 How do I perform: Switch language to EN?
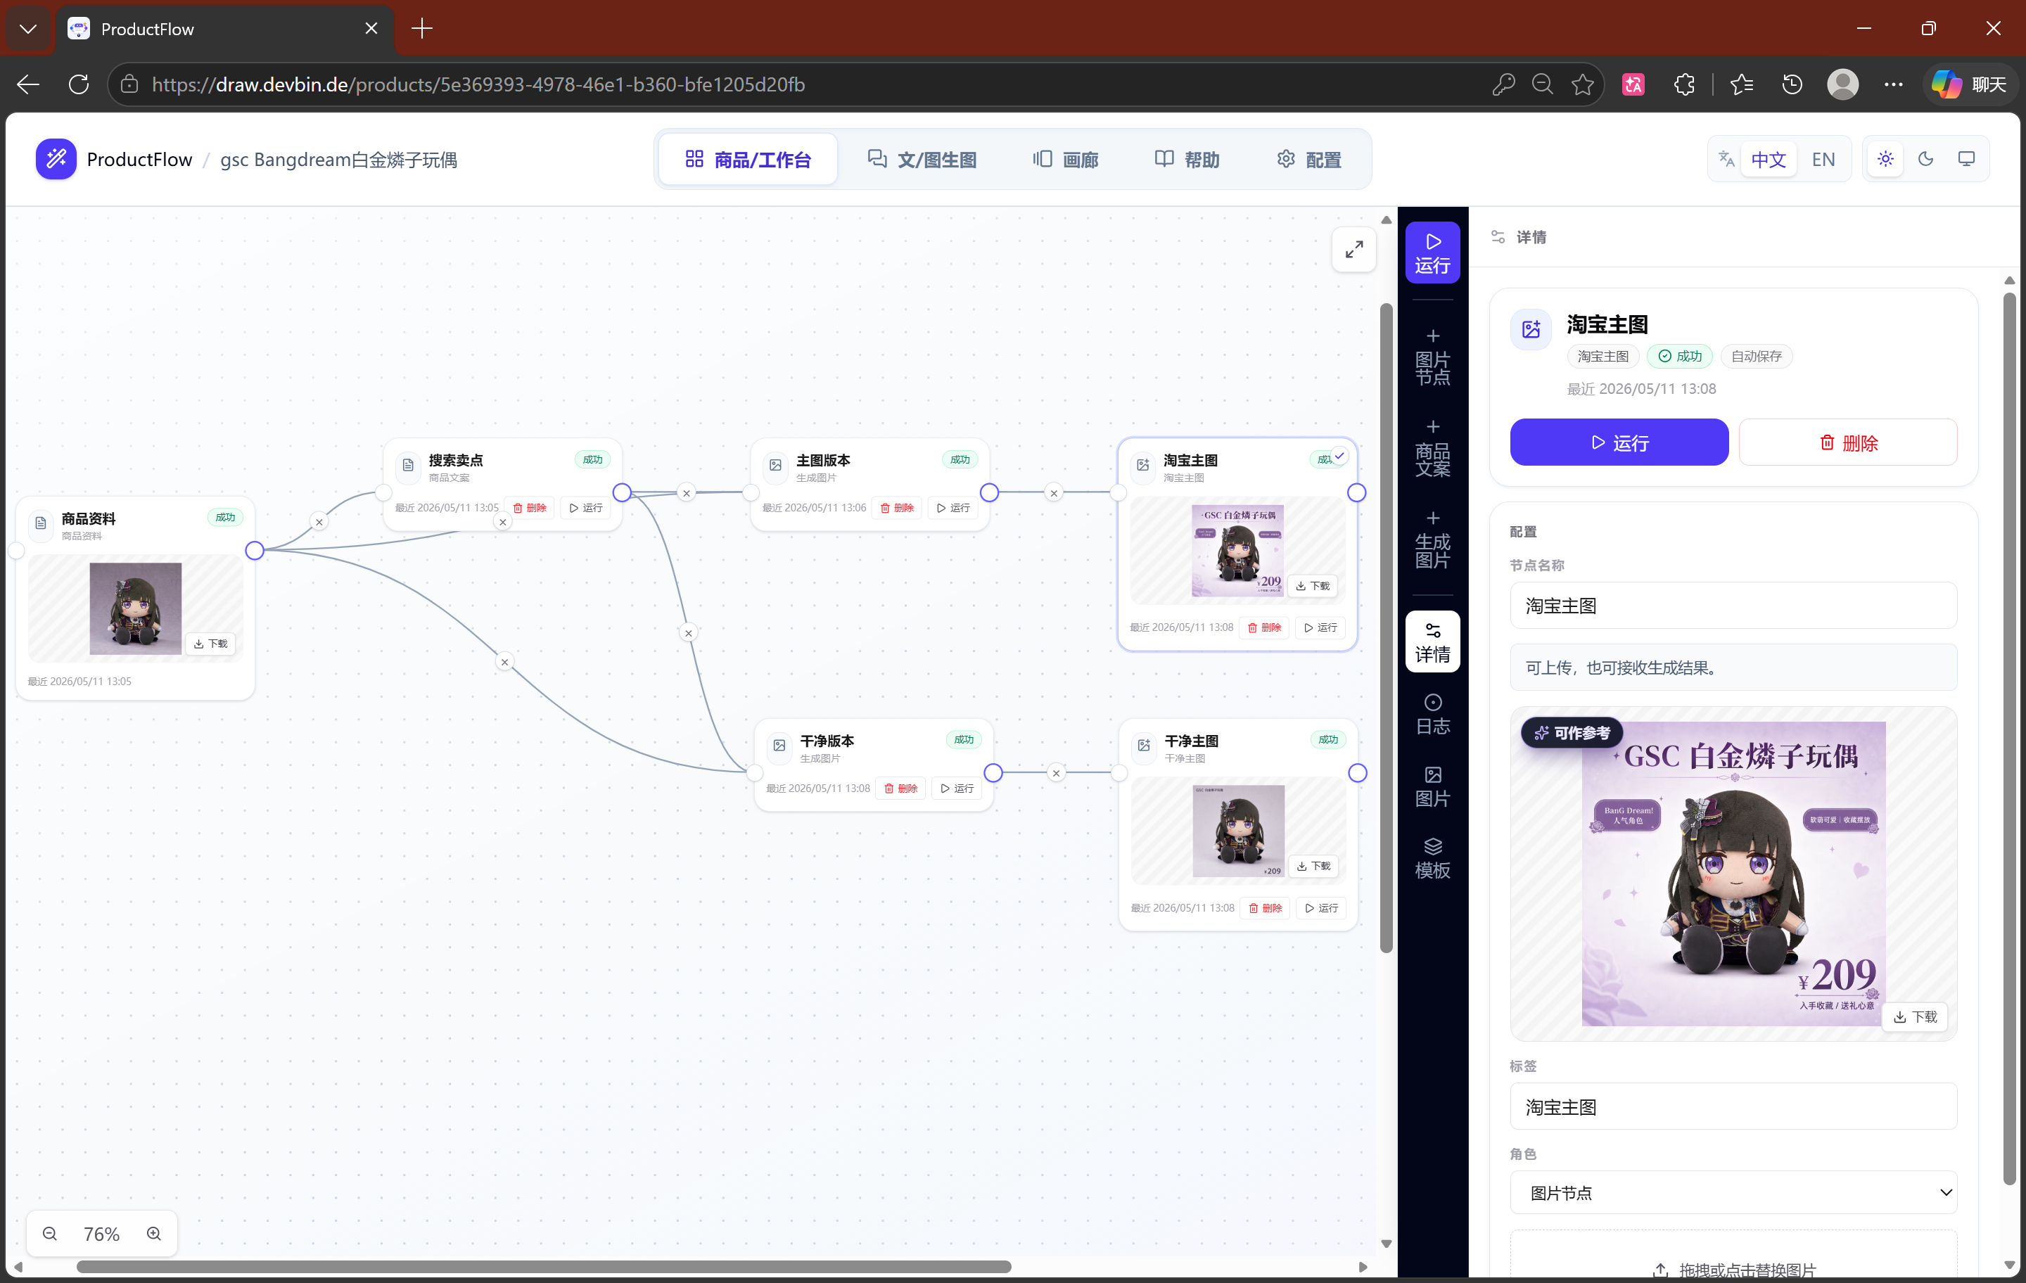pos(1823,159)
